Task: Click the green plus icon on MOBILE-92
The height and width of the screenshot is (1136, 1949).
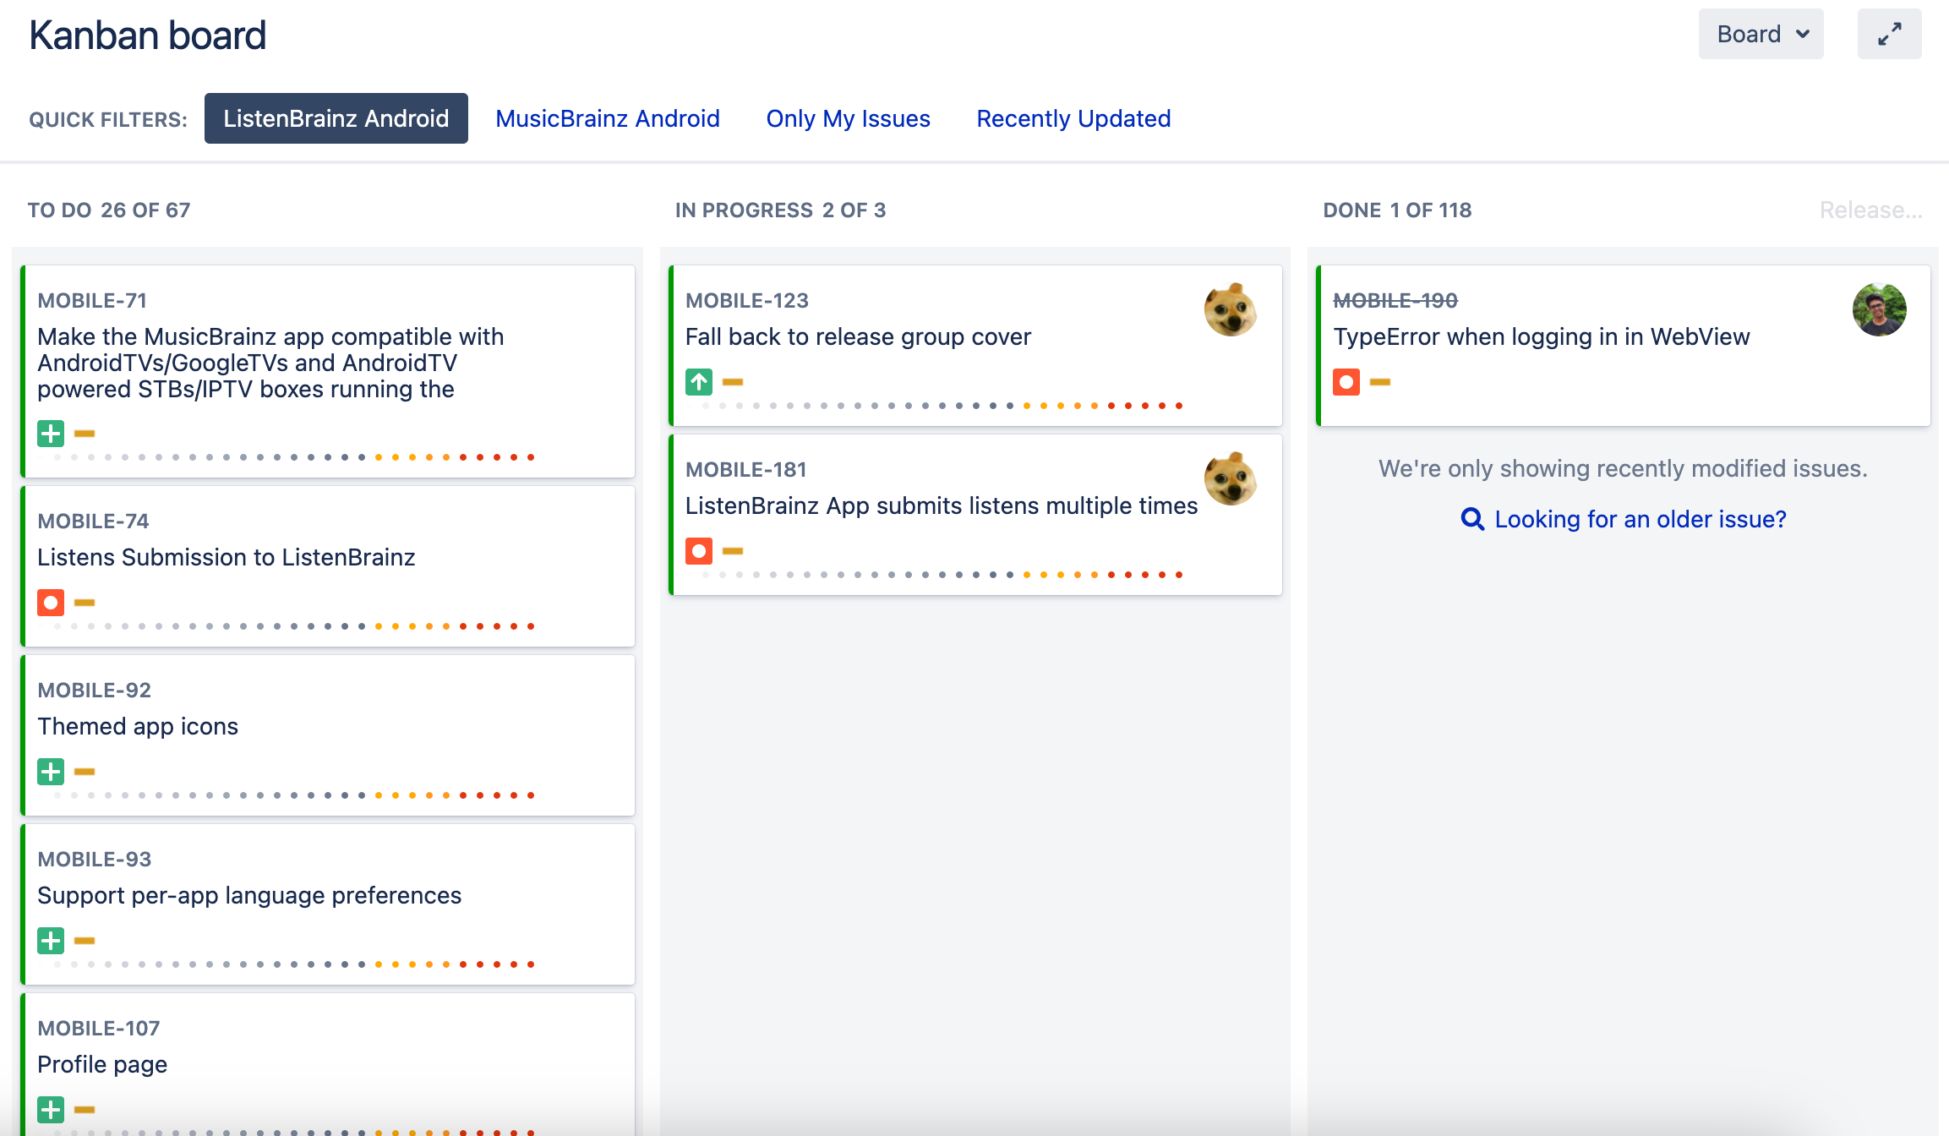Action: 51,772
